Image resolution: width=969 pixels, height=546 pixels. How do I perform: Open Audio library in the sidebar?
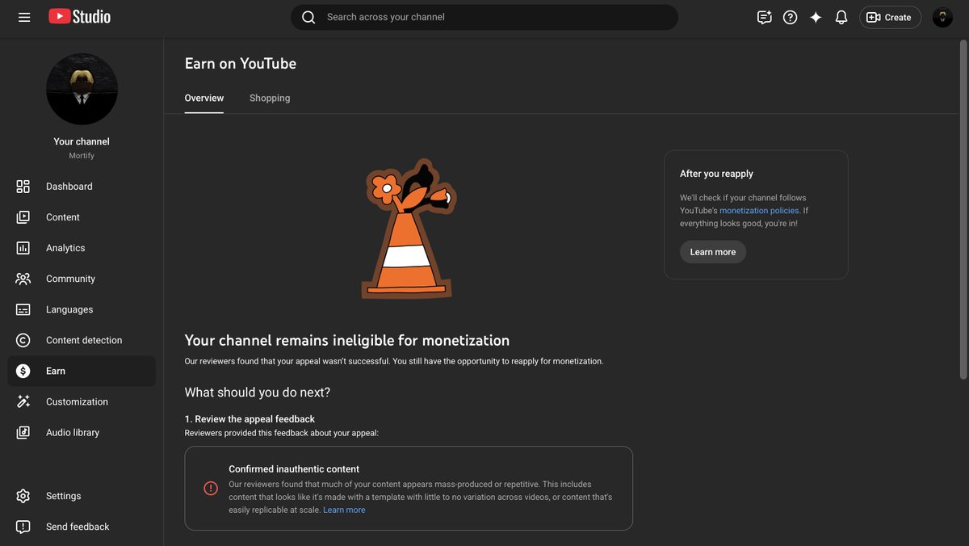pyautogui.click(x=82, y=432)
